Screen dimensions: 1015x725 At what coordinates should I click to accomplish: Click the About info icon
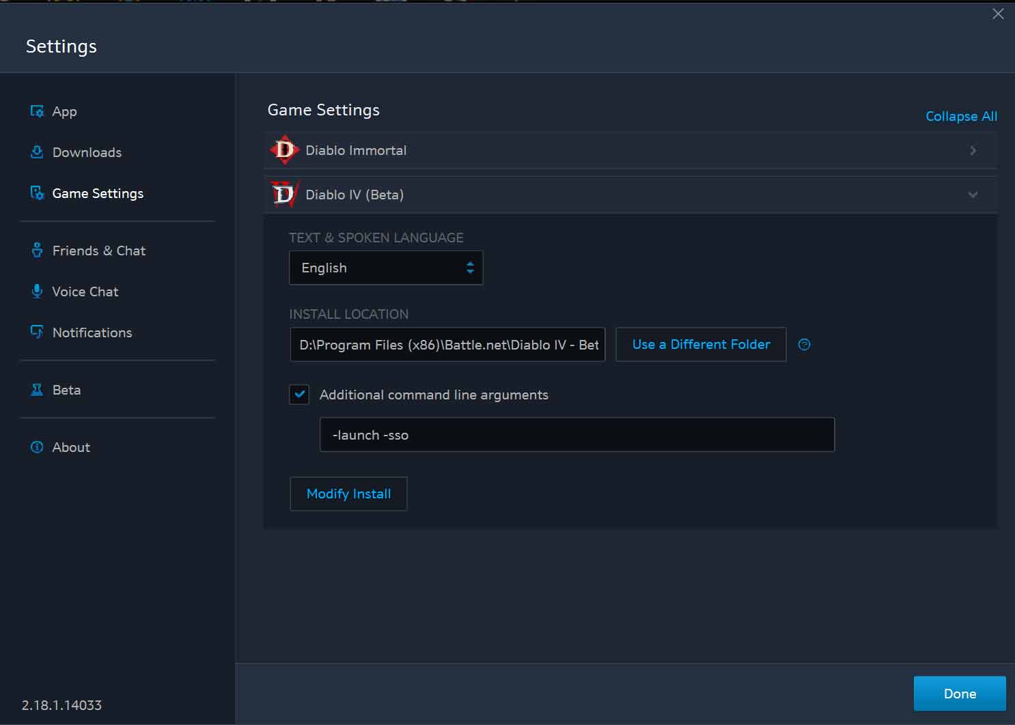point(37,446)
